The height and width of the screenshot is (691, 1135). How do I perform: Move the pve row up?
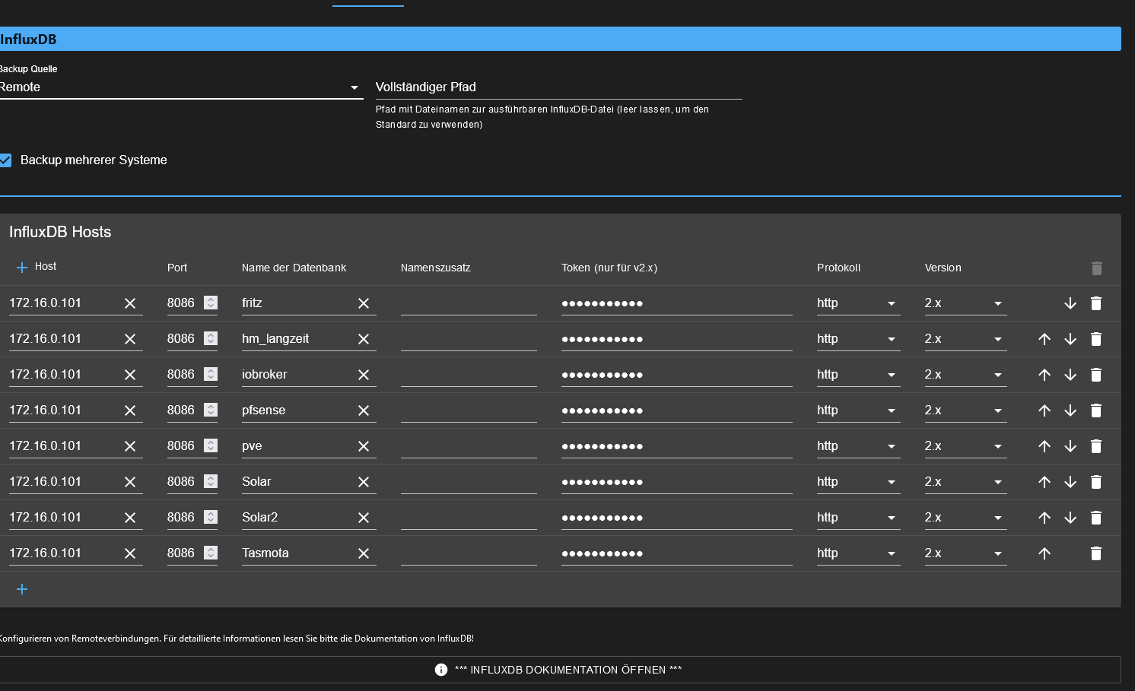1044,446
